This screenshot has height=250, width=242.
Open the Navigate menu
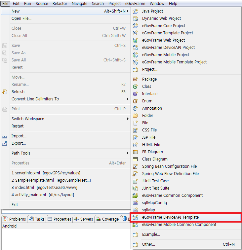(79, 4)
